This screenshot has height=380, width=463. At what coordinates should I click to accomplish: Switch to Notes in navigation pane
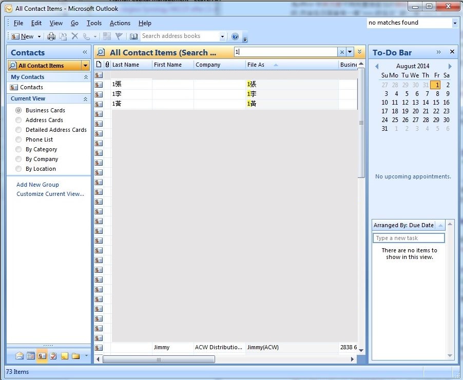coord(64,356)
